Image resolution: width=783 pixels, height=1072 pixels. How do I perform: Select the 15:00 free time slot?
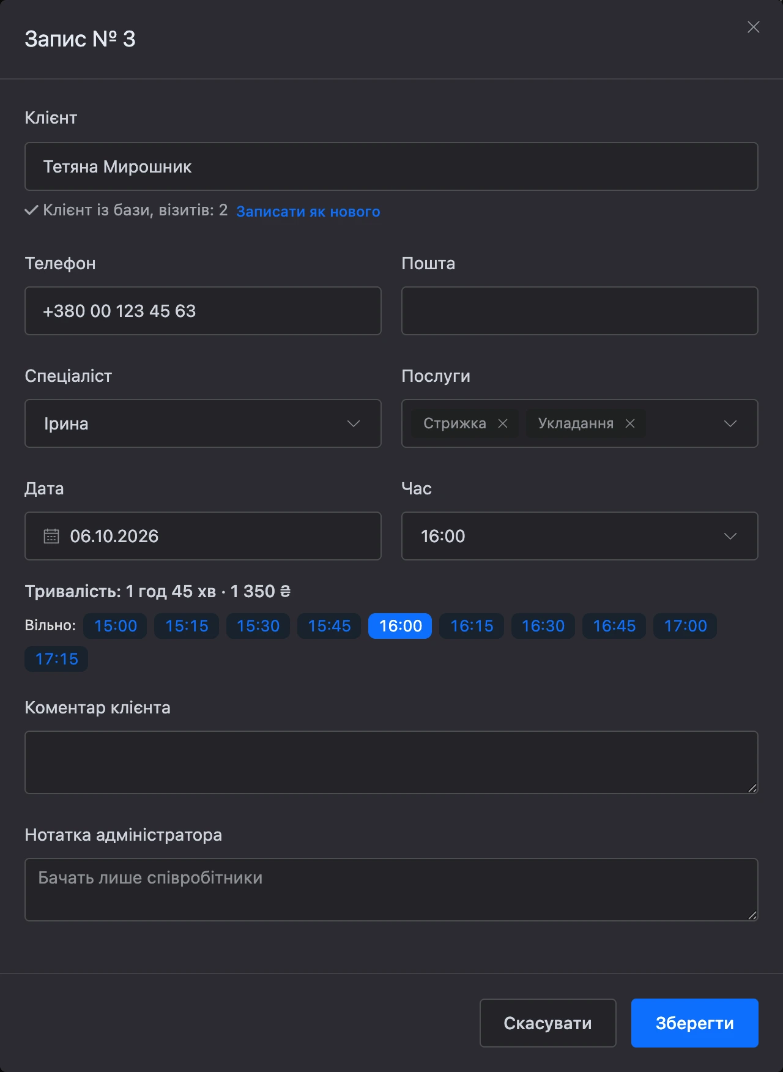116,626
